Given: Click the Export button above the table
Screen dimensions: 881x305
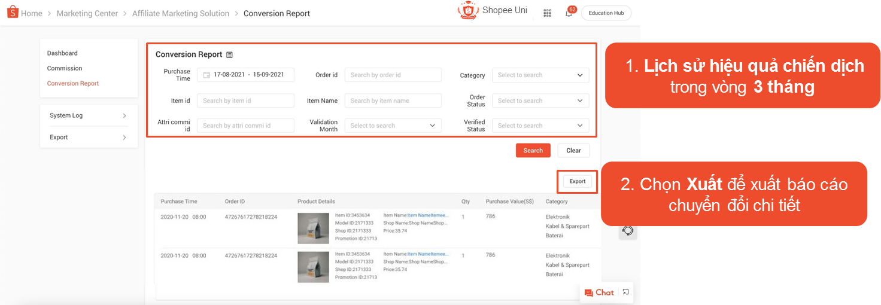Looking at the screenshot, I should 577,181.
